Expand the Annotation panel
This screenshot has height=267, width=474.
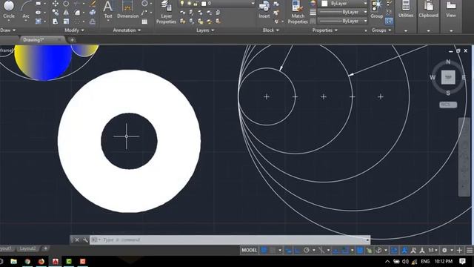(x=127, y=30)
